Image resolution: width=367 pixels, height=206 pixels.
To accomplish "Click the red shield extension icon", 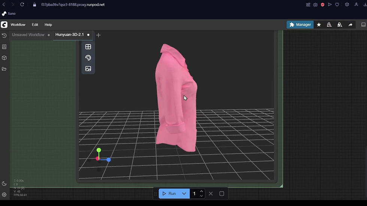I will tap(322, 4).
